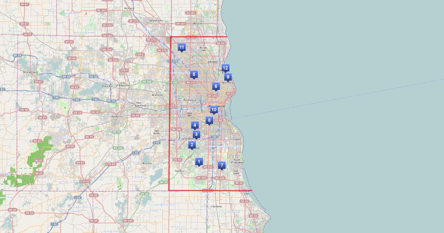Click the Mequon label
Image resolution: width=444 pixels, height=233 pixels.
[198, 23]
